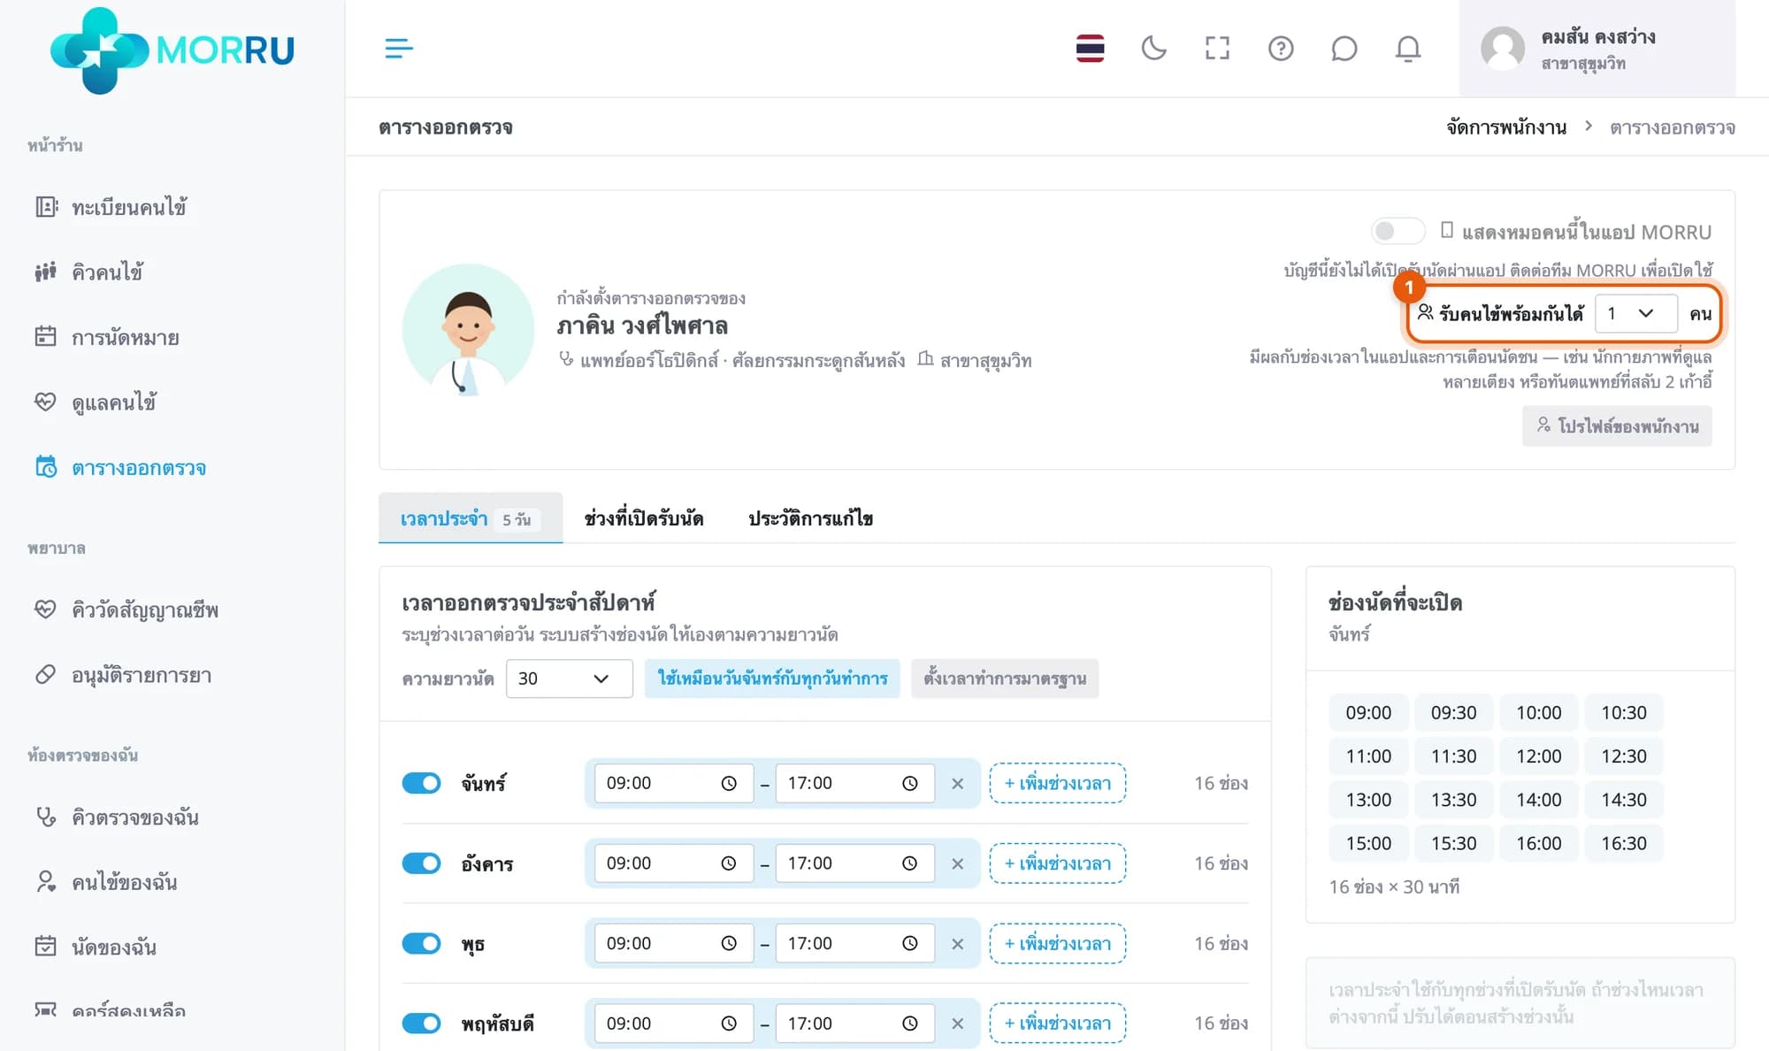1769x1051 pixels.
Task: Open รับคนไข้พร้อมกันได้ count dropdown
Action: click(1636, 313)
